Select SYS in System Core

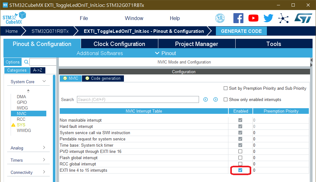click(x=21, y=125)
